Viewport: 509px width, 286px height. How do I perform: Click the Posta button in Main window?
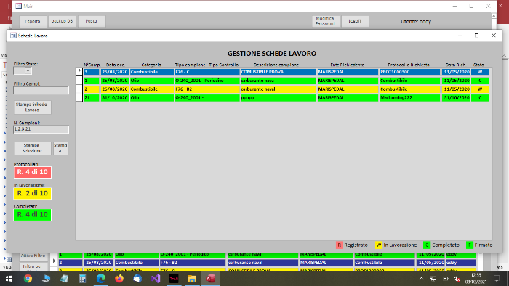92,21
